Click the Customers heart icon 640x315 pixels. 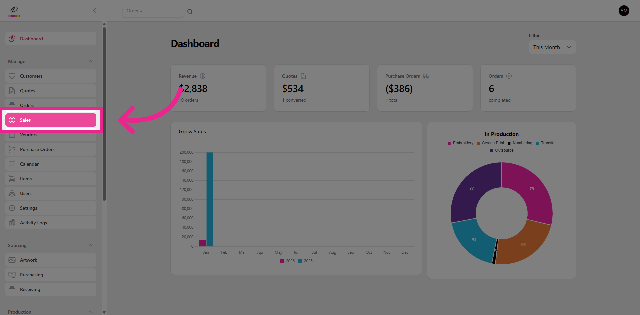12,76
